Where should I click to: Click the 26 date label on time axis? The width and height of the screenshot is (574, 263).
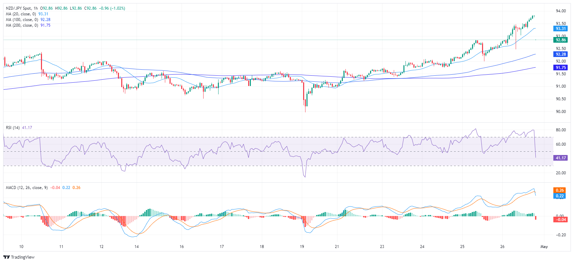click(502, 247)
